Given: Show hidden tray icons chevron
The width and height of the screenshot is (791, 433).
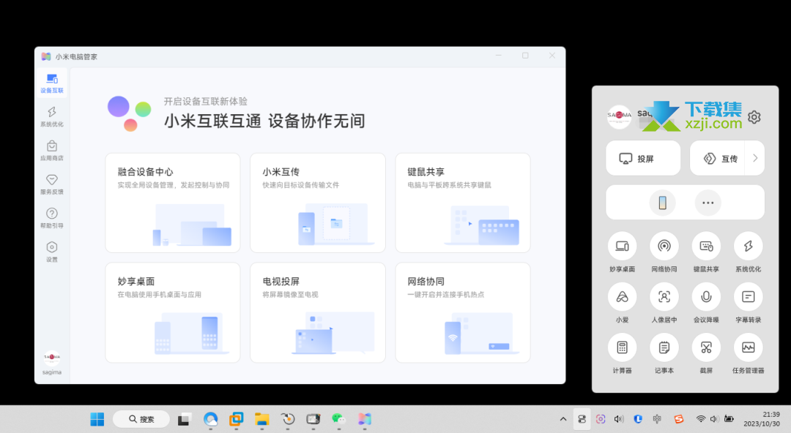Looking at the screenshot, I should (563, 419).
